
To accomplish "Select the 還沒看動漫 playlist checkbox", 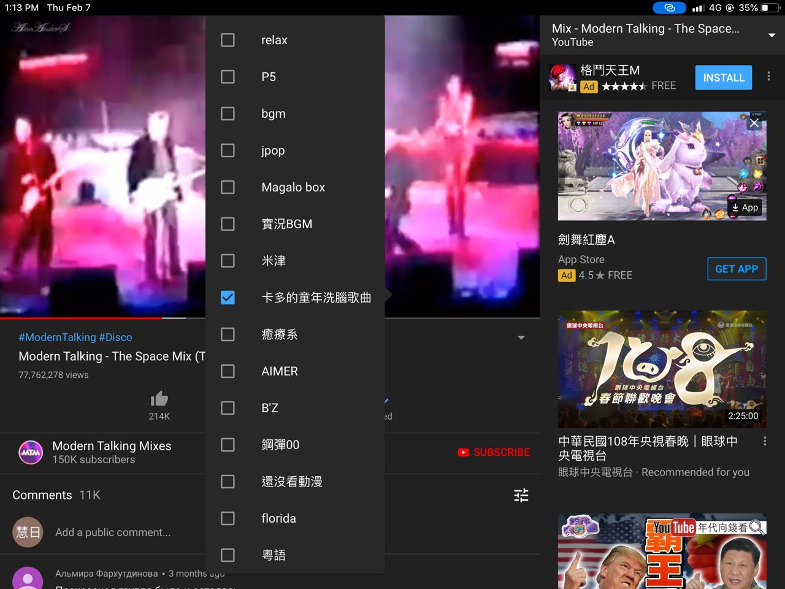I will point(228,482).
